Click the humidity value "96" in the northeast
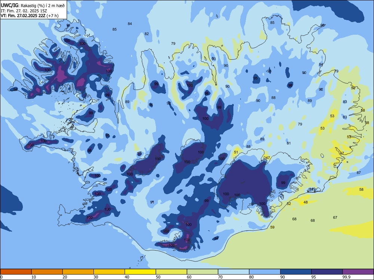374x280 pixels. [x=322, y=25]
